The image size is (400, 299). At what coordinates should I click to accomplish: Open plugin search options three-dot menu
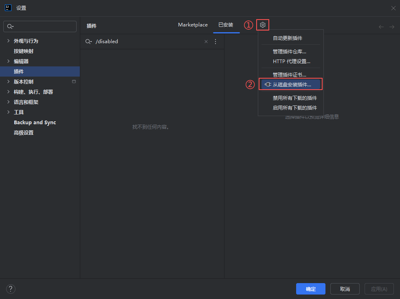(x=215, y=42)
